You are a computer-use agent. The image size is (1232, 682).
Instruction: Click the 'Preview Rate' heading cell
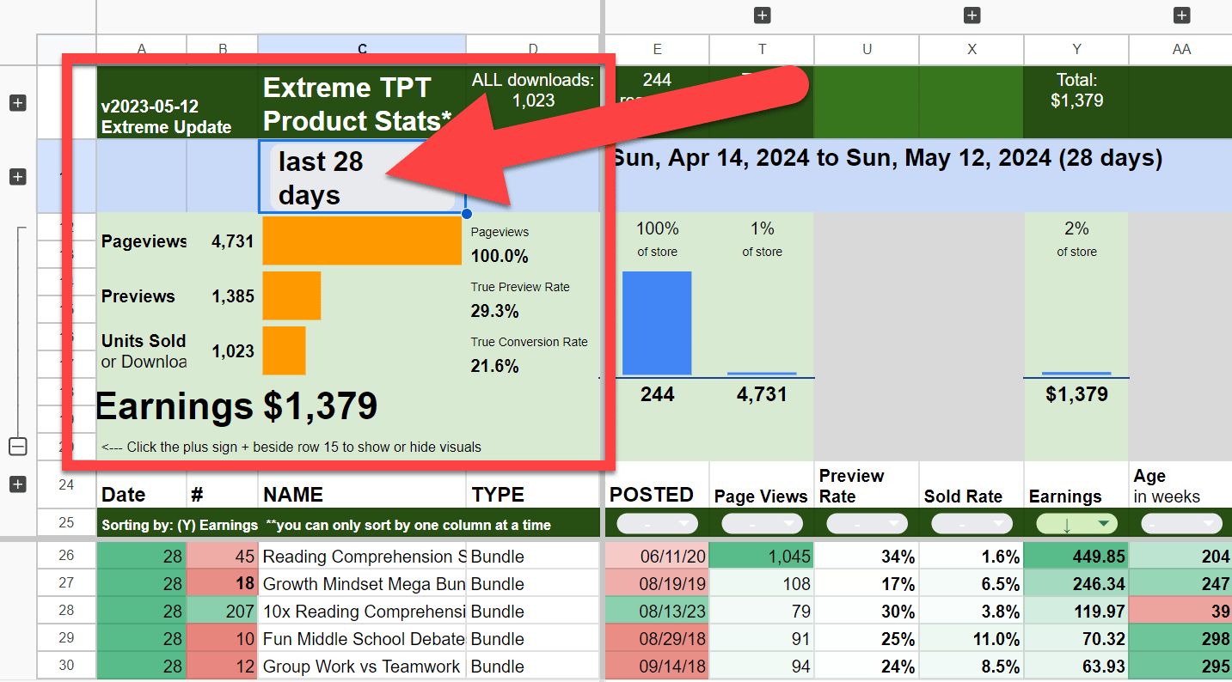(x=867, y=484)
